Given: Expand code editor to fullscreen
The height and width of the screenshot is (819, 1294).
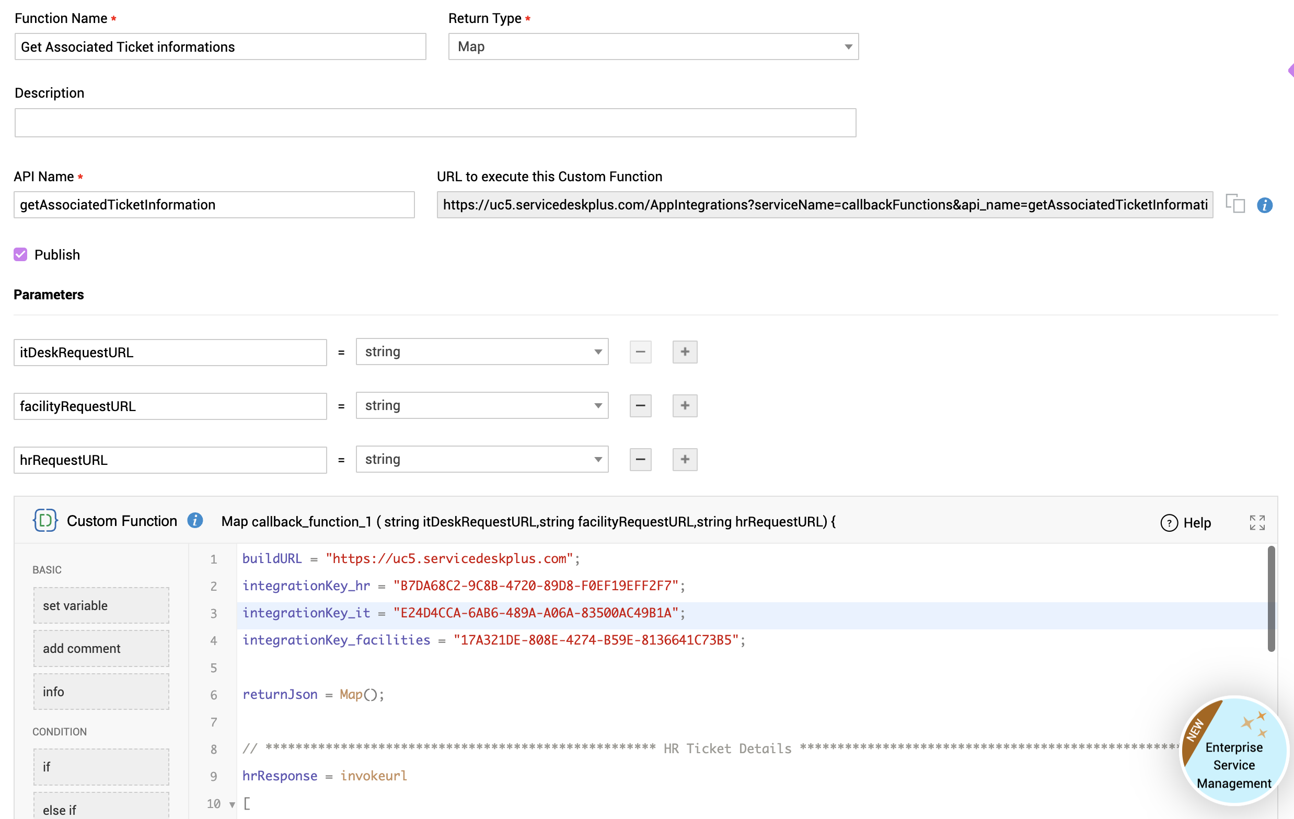Looking at the screenshot, I should (x=1256, y=522).
